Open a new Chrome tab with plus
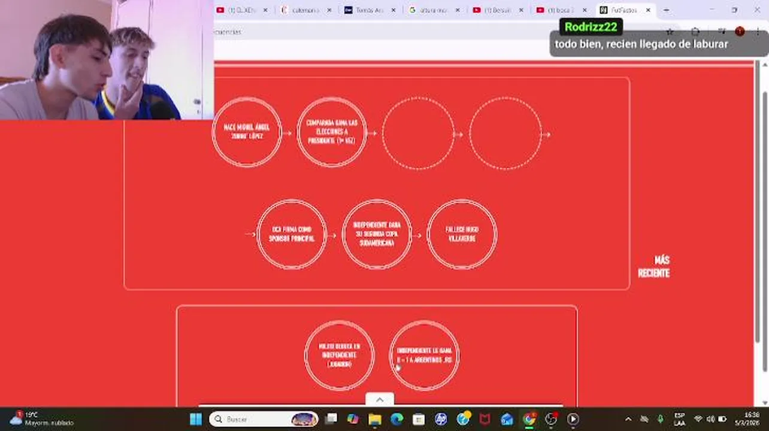Screen dimensions: 769x431 tap(666, 10)
